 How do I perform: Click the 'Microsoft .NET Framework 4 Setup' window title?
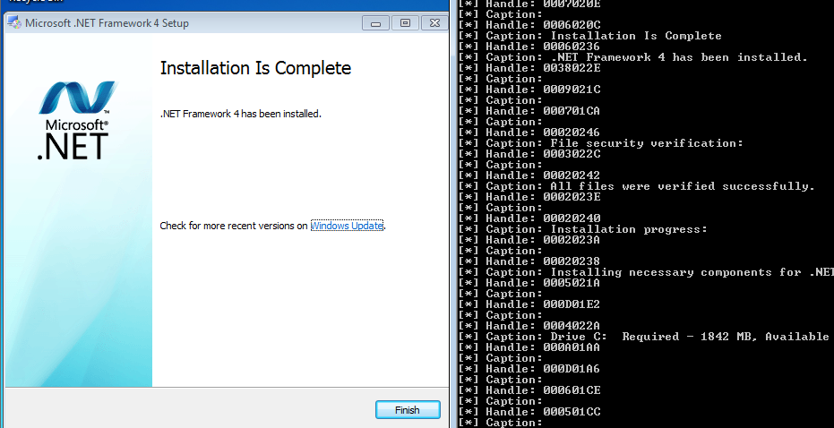pos(107,23)
